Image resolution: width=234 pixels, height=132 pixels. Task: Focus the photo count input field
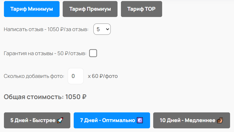click(x=76, y=76)
